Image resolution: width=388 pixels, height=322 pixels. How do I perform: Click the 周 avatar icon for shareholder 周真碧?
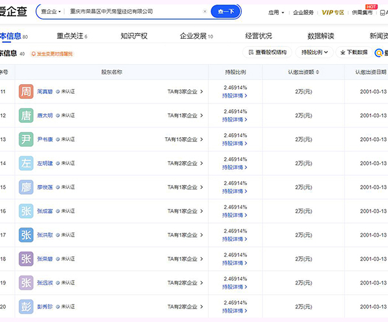(26, 92)
